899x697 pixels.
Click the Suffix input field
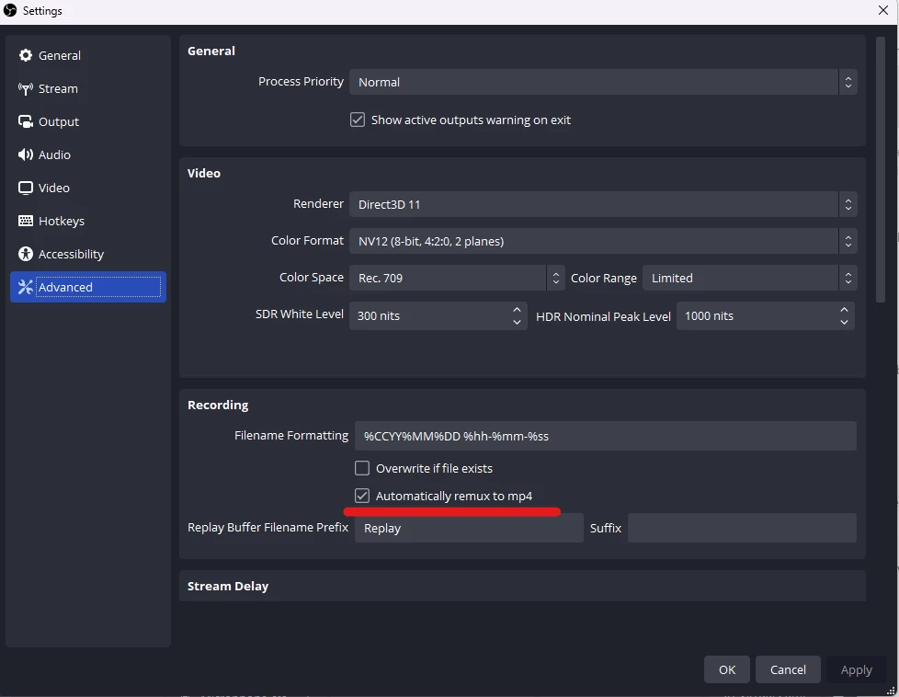click(742, 528)
